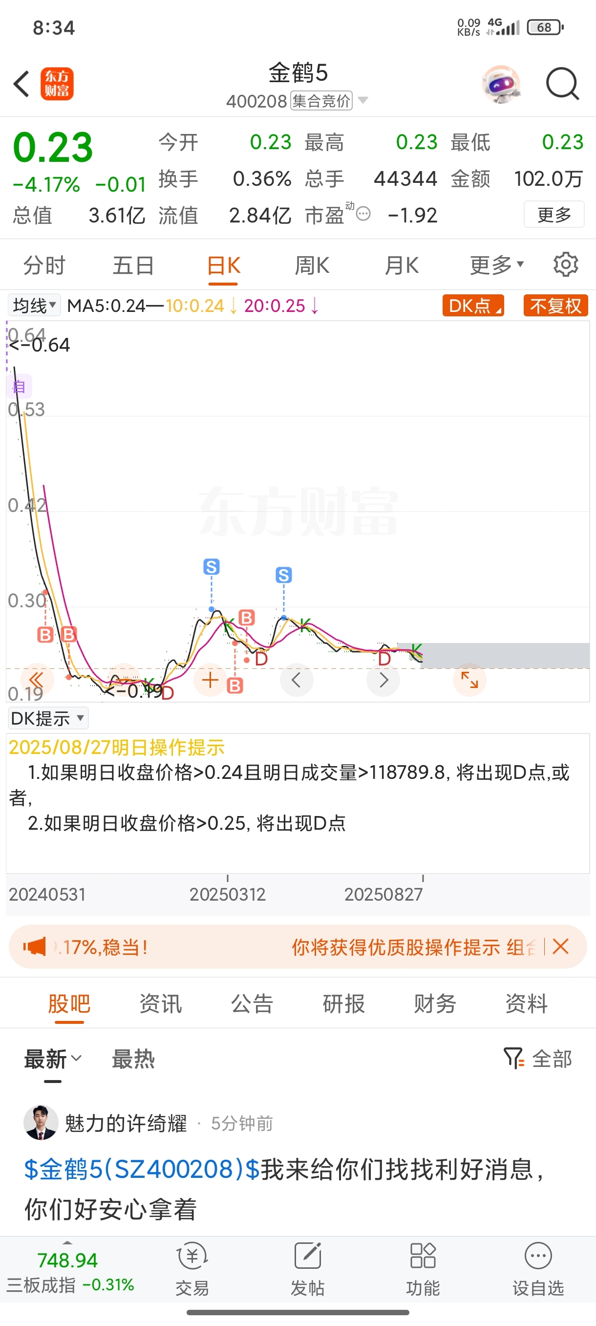Image resolution: width=596 pixels, height=1326 pixels.
Task: Open the $金鹤5(SZ400208)$ stock link
Action: tap(142, 1169)
